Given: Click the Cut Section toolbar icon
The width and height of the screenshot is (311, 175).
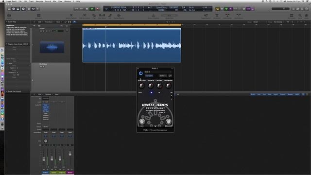Looking at the screenshot, I should click(x=217, y=16).
